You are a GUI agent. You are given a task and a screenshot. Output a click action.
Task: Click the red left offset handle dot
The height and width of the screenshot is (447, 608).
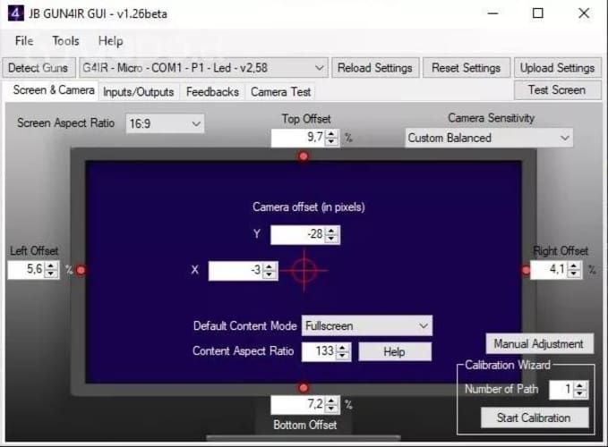[x=81, y=270]
